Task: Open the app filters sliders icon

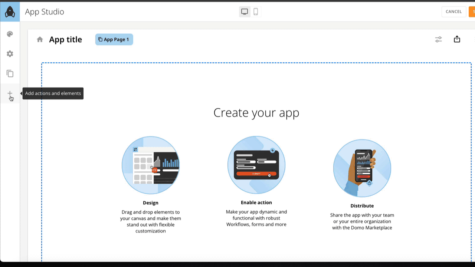Action: 438,39
